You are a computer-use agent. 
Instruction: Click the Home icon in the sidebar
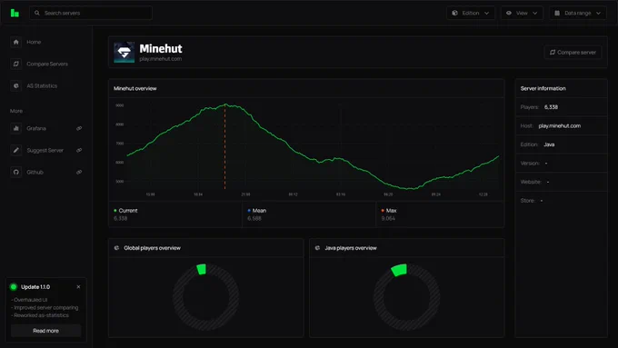[x=15, y=42]
